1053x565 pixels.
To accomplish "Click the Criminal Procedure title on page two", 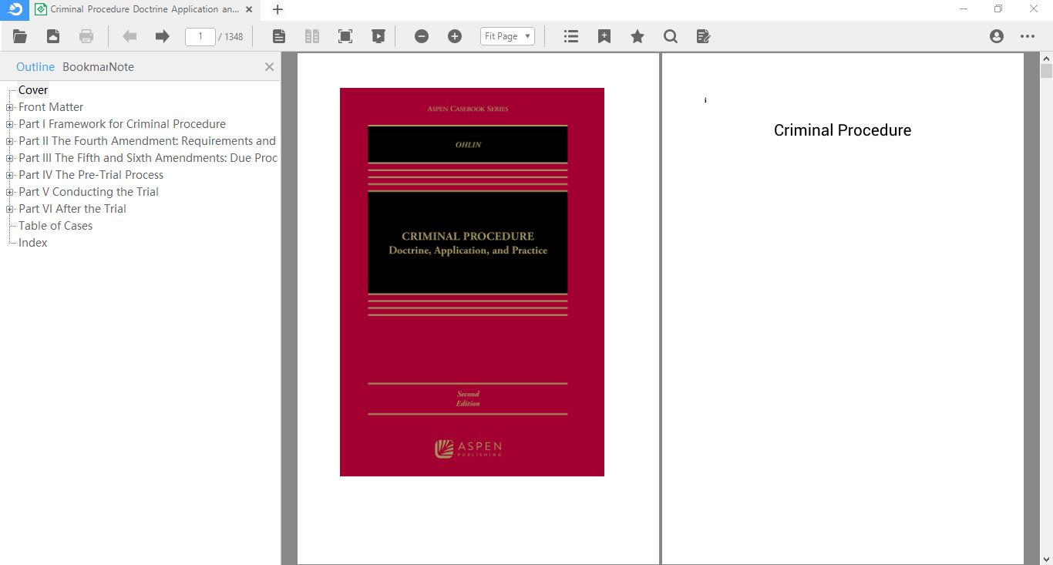I will point(843,130).
